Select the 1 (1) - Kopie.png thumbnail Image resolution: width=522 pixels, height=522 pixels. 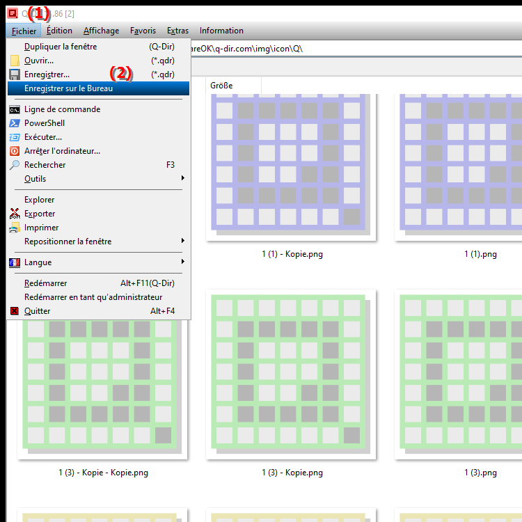coord(291,167)
